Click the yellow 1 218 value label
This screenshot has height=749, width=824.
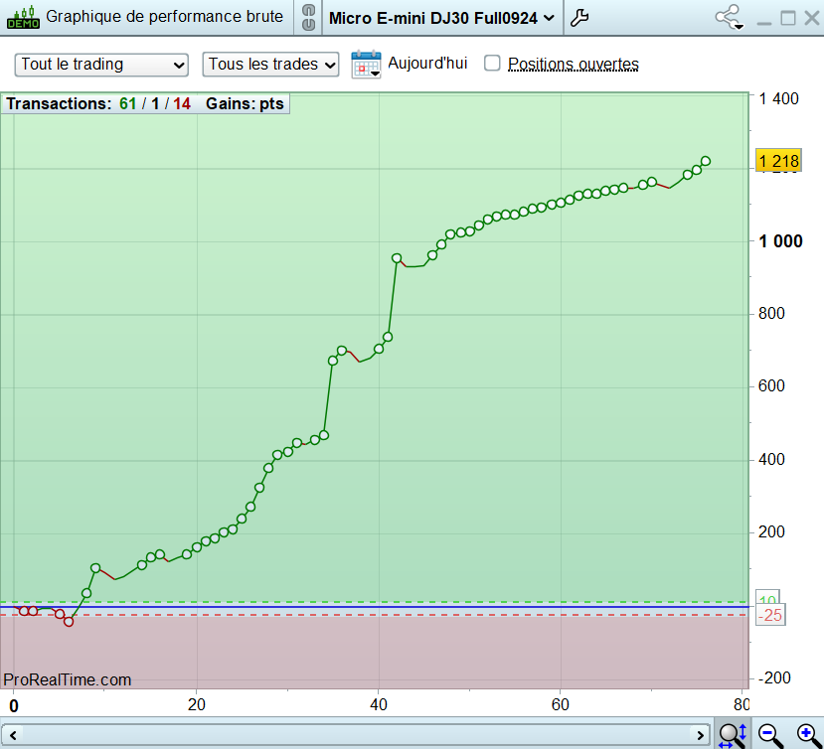coord(778,161)
